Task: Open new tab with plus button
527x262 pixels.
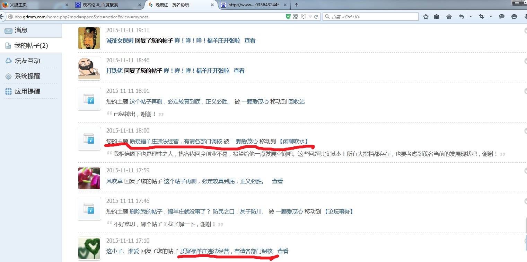Action: point(296,5)
